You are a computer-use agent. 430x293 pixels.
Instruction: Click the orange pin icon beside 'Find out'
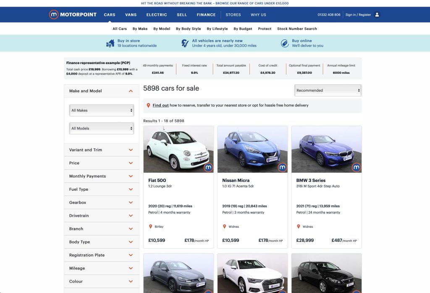point(148,105)
